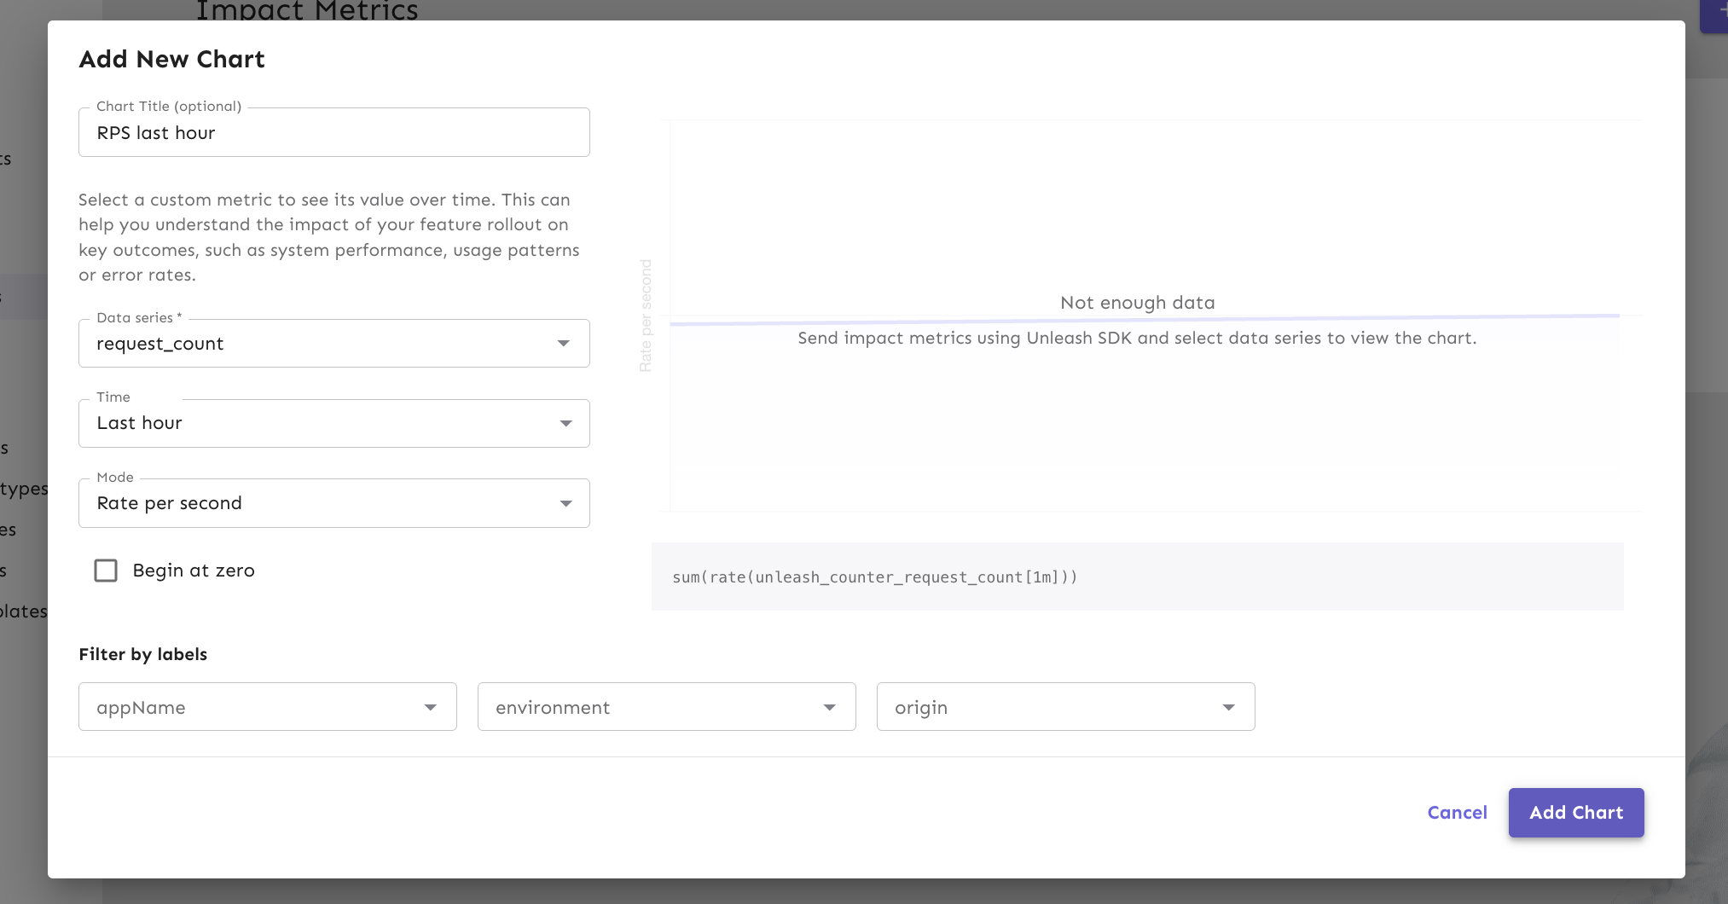1728x904 pixels.
Task: Open the Mode dropdown showing Rate per second
Action: click(333, 503)
